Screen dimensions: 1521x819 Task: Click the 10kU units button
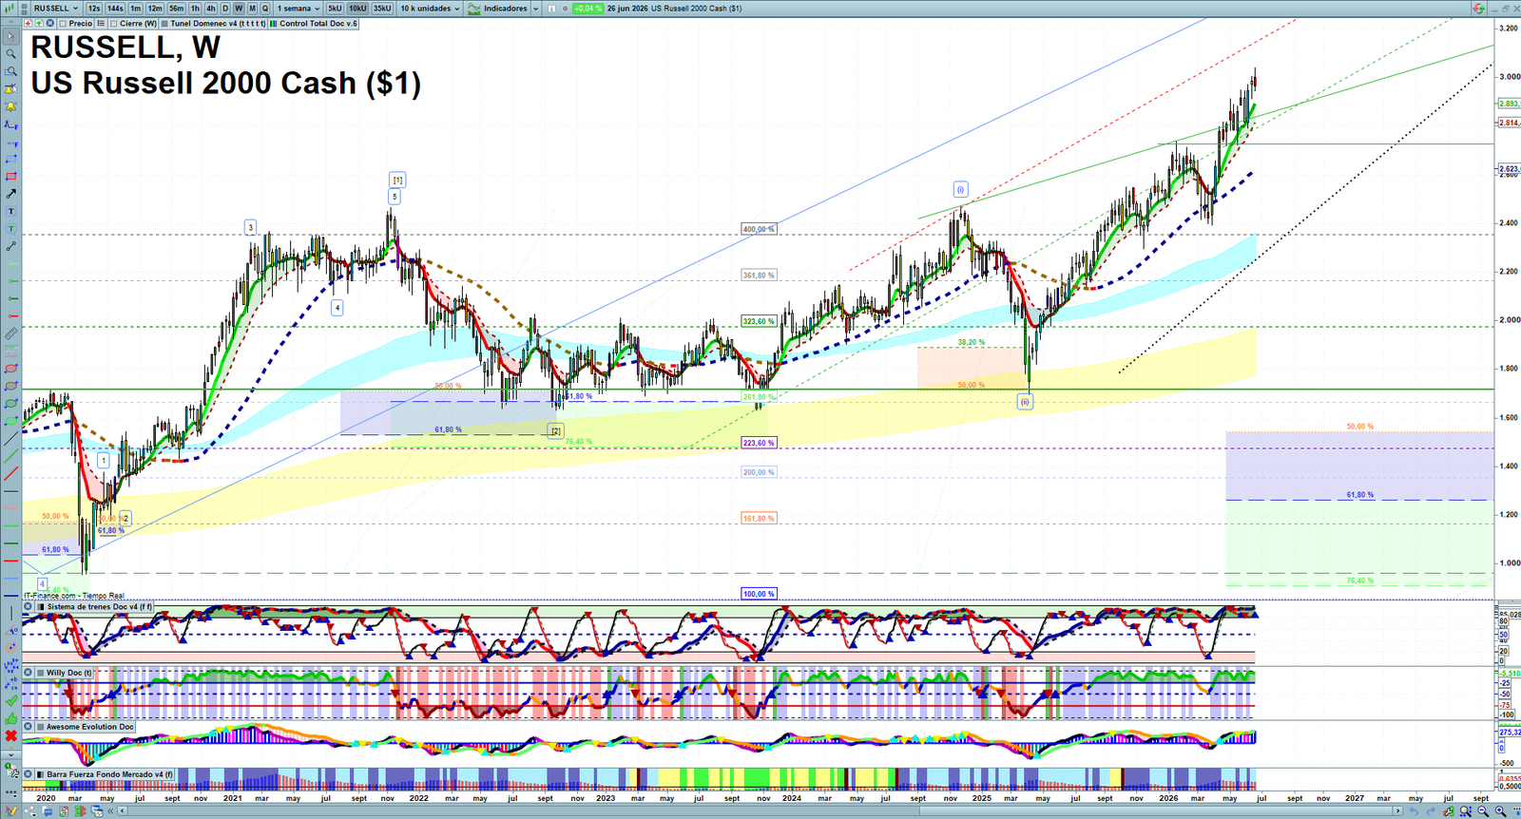(357, 9)
